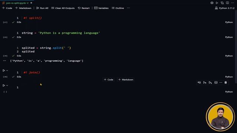
Task: Expand run options for the empty cell
Action: pos(7,85)
